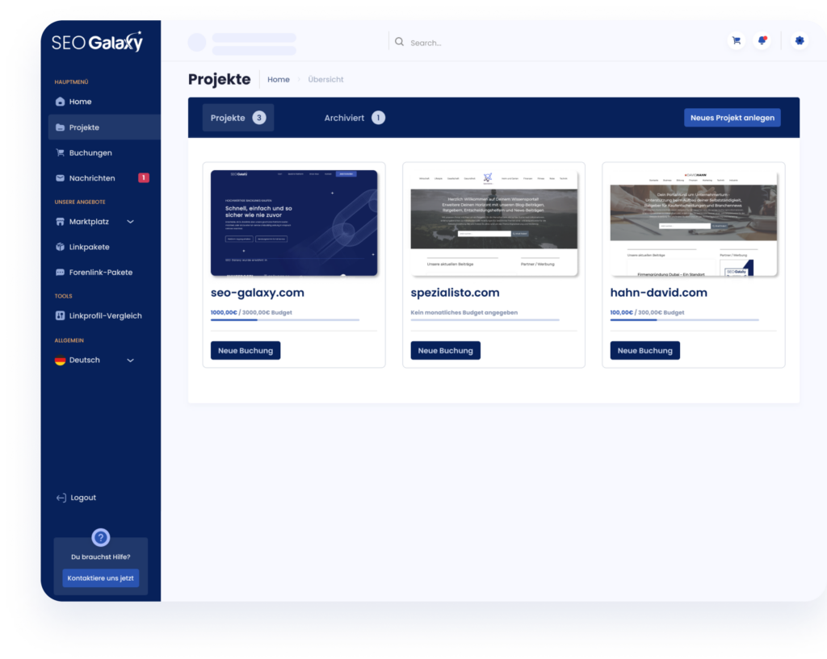This screenshot has width=827, height=659.
Task: Switch to the Projekte tab
Action: (238, 118)
